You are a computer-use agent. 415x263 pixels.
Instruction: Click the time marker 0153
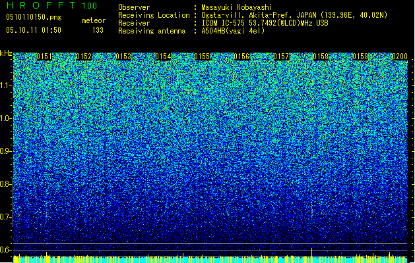(123, 57)
